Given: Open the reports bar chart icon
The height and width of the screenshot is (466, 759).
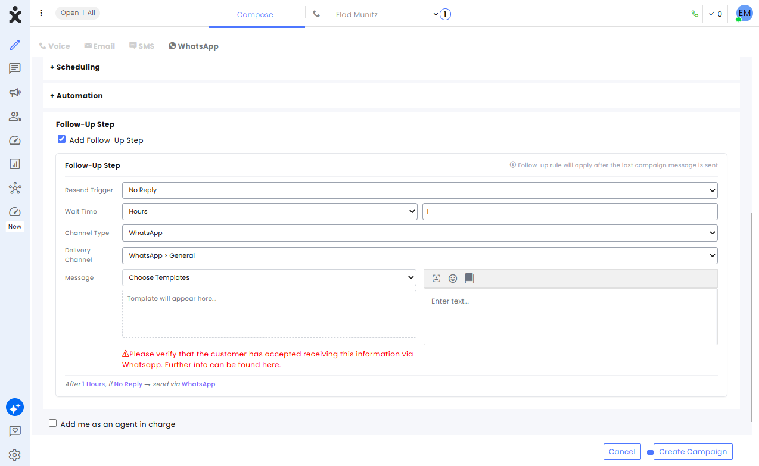Looking at the screenshot, I should [15, 164].
